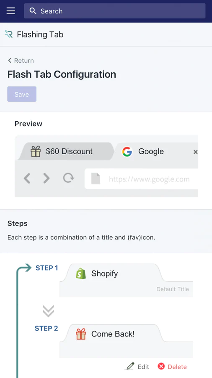Close the Google preview tab

[x=195, y=152]
